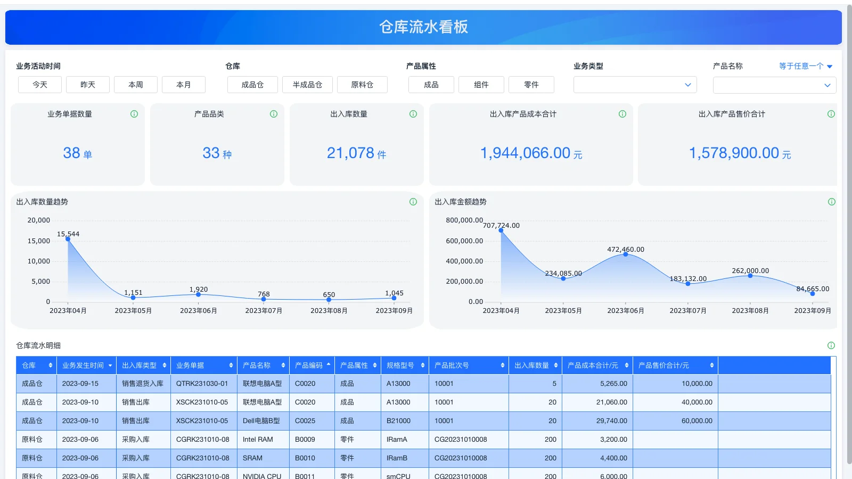This screenshot has height=479, width=852.
Task: Select the 今天 time filter
Action: coord(39,84)
